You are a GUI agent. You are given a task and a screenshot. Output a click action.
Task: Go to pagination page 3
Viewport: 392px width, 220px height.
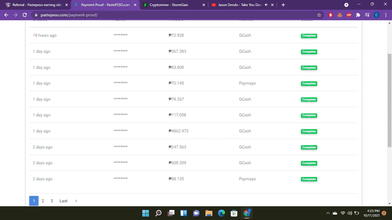pos(52,201)
